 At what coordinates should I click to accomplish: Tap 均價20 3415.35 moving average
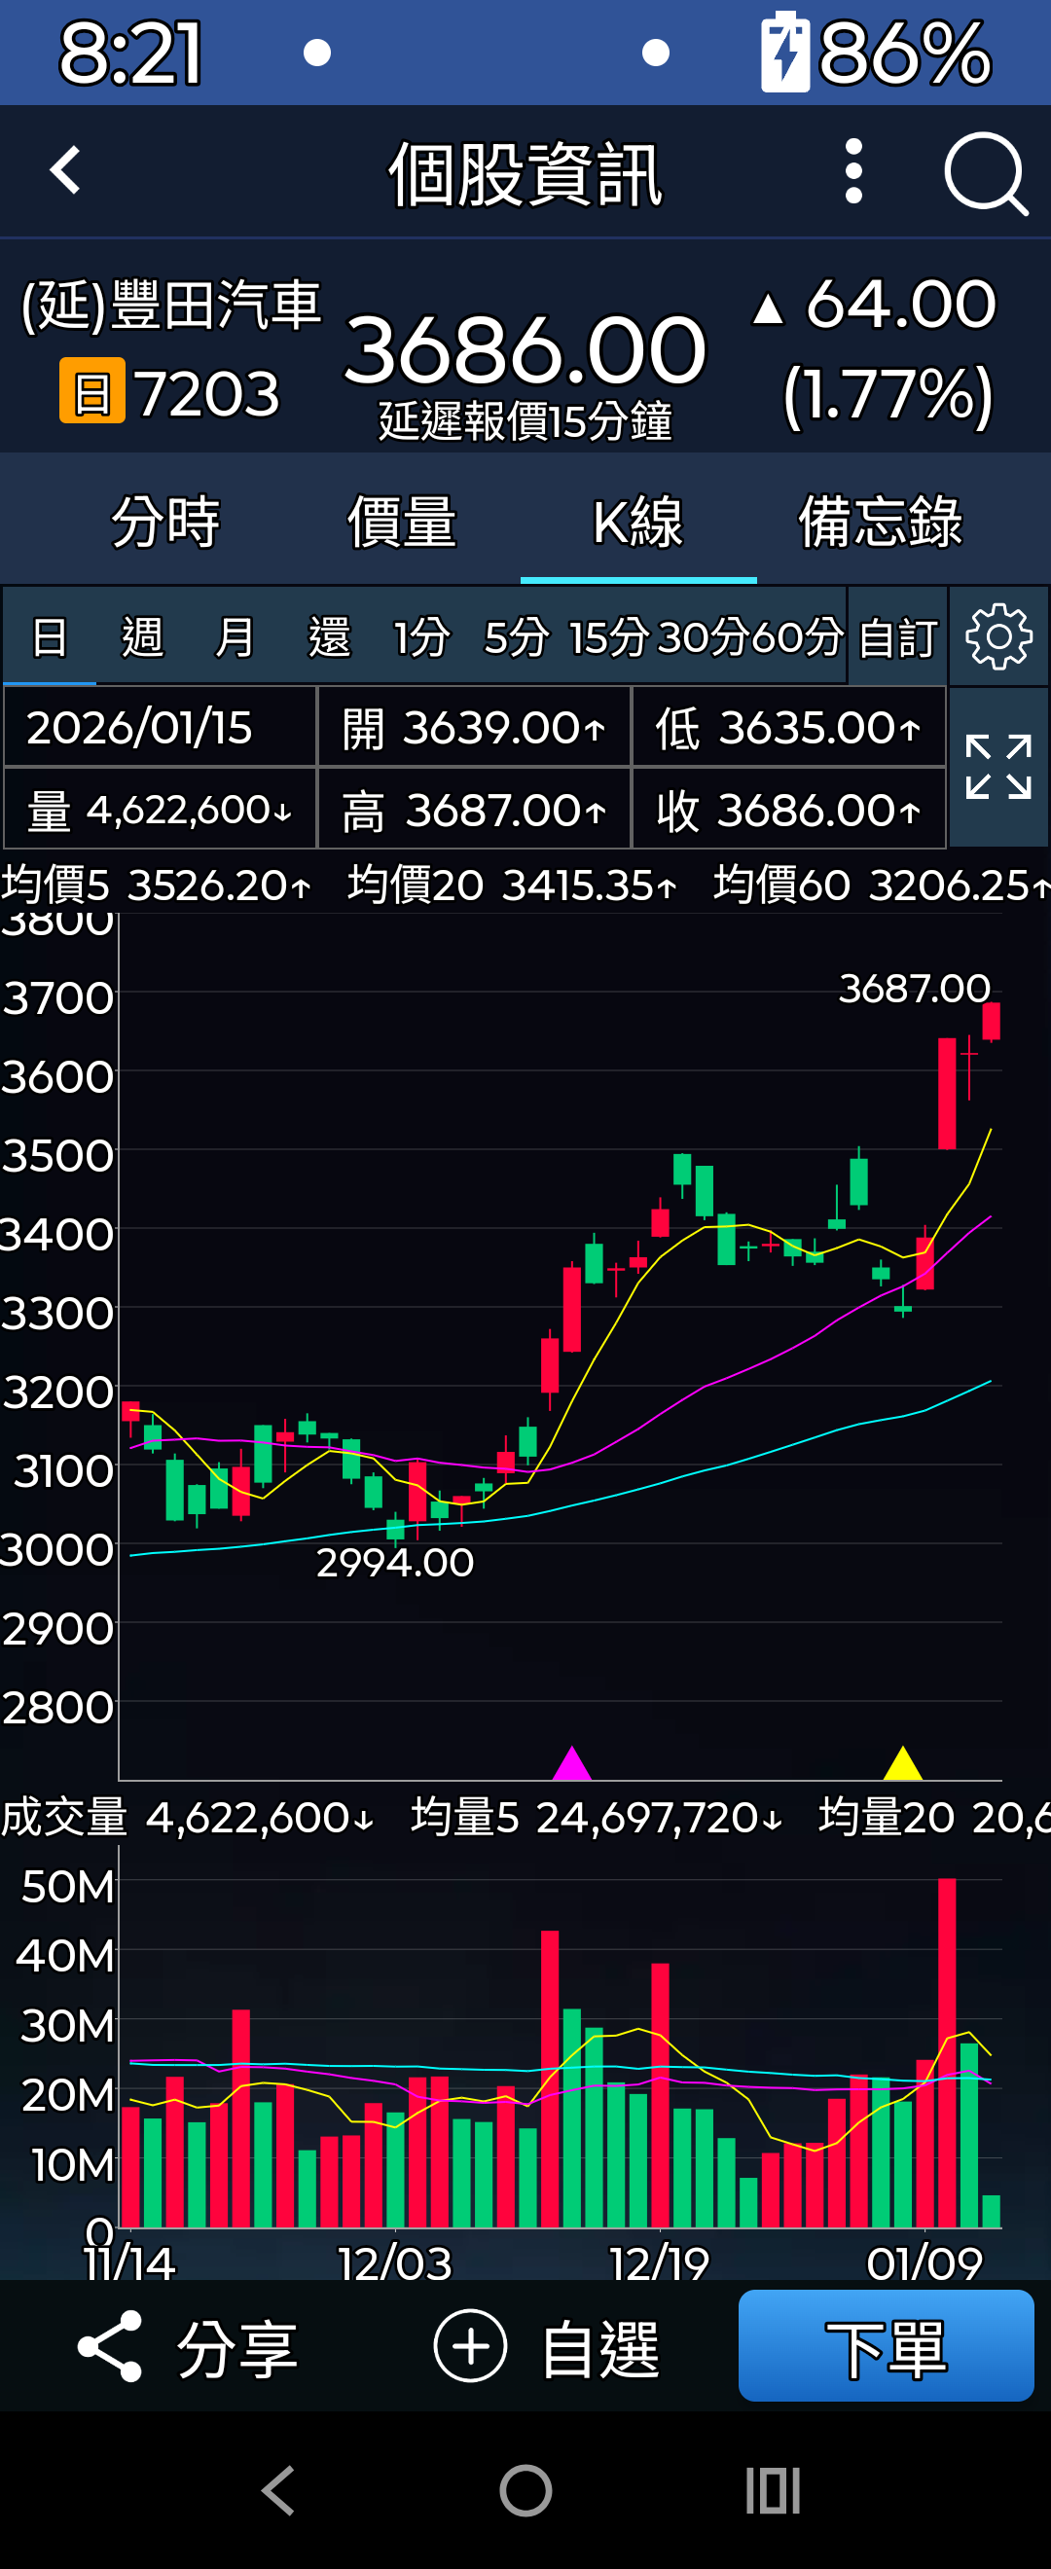[x=513, y=885]
